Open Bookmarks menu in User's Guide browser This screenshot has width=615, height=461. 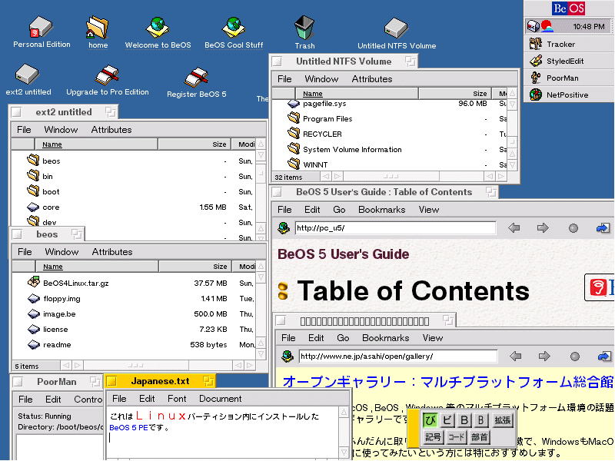pos(381,210)
